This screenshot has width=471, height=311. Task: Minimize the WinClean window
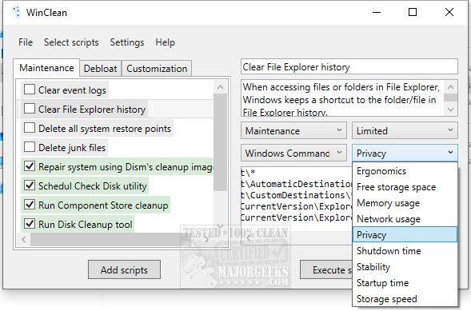tap(377, 12)
